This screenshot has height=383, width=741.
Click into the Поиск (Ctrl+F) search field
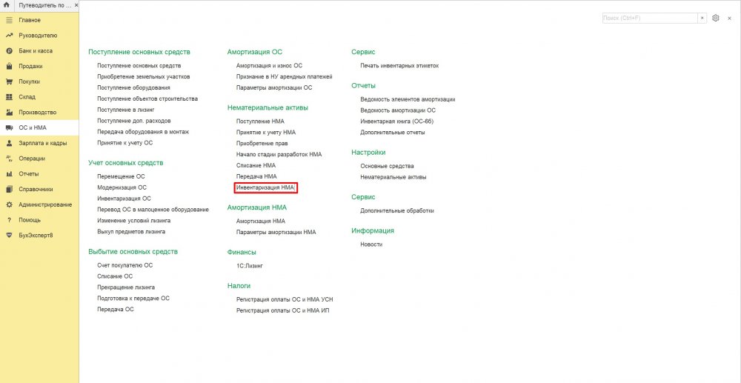649,18
